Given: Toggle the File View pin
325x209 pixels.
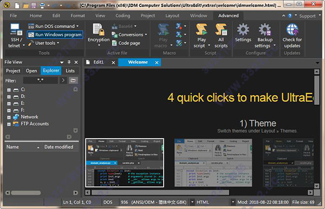Looking at the screenshot, I should pyautogui.click(x=69, y=62).
